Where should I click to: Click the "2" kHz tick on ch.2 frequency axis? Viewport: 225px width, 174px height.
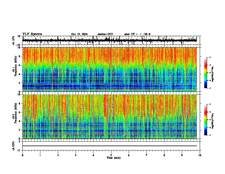[20, 130]
